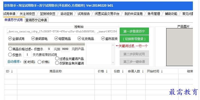Image resolution: width=200 pixels, height=100 pixels.
Task: Click the 商品名称 column header
Action: coord(56,71)
